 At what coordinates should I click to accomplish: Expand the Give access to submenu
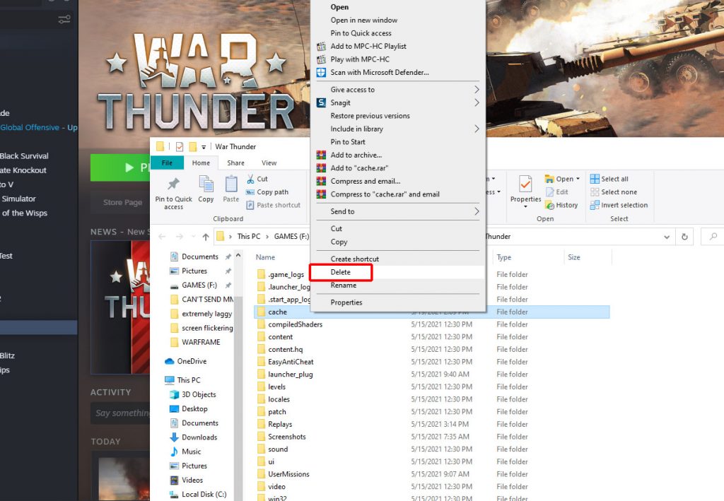(x=398, y=90)
